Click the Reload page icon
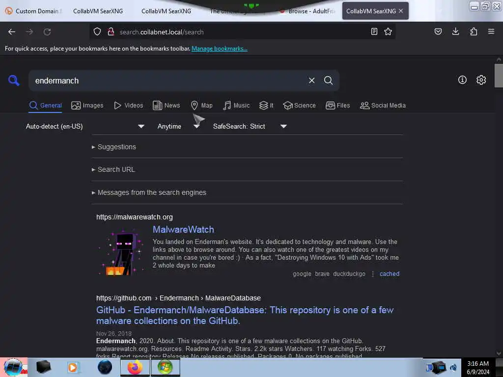This screenshot has height=377, width=503. tap(47, 32)
